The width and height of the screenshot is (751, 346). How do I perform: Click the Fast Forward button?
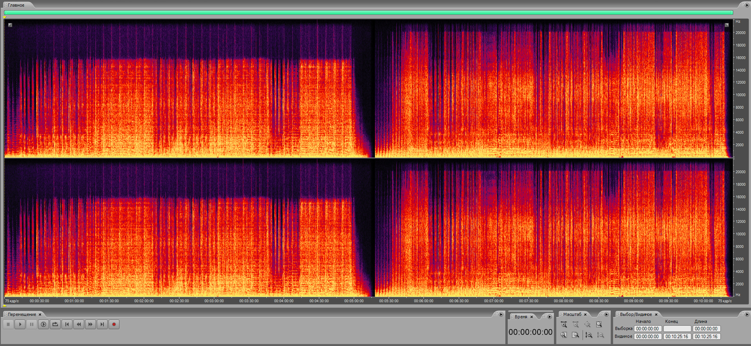click(90, 324)
